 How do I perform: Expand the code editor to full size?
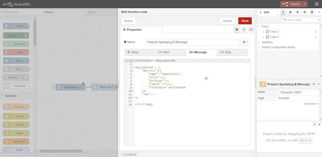click(x=248, y=61)
